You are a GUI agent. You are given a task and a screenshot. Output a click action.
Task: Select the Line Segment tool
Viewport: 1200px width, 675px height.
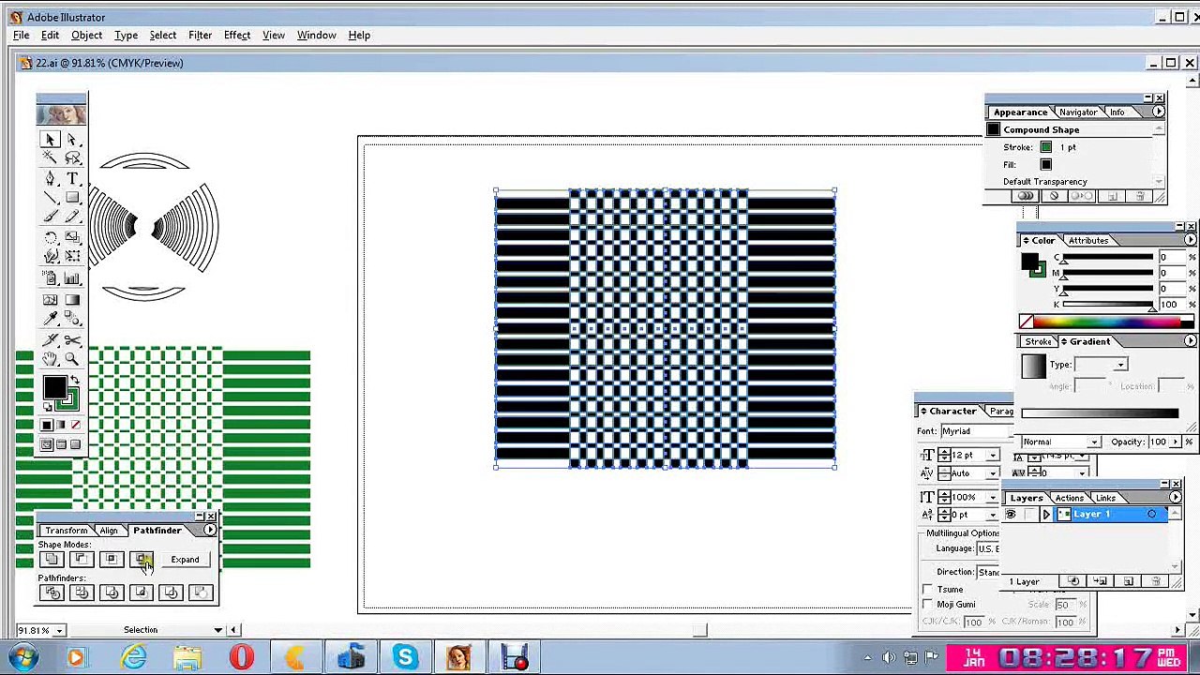pos(50,199)
